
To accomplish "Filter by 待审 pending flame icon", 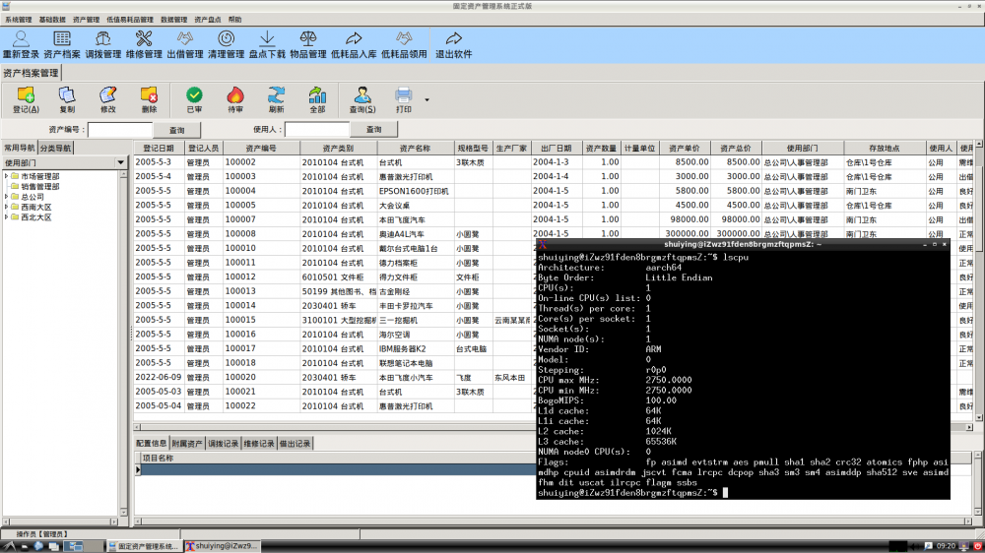I will (x=235, y=99).
